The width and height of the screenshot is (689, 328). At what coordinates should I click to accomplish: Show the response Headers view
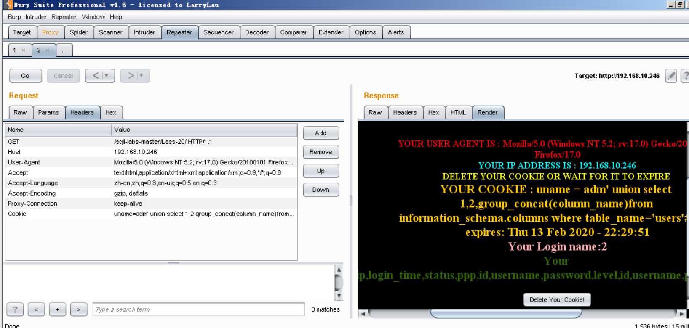(405, 112)
